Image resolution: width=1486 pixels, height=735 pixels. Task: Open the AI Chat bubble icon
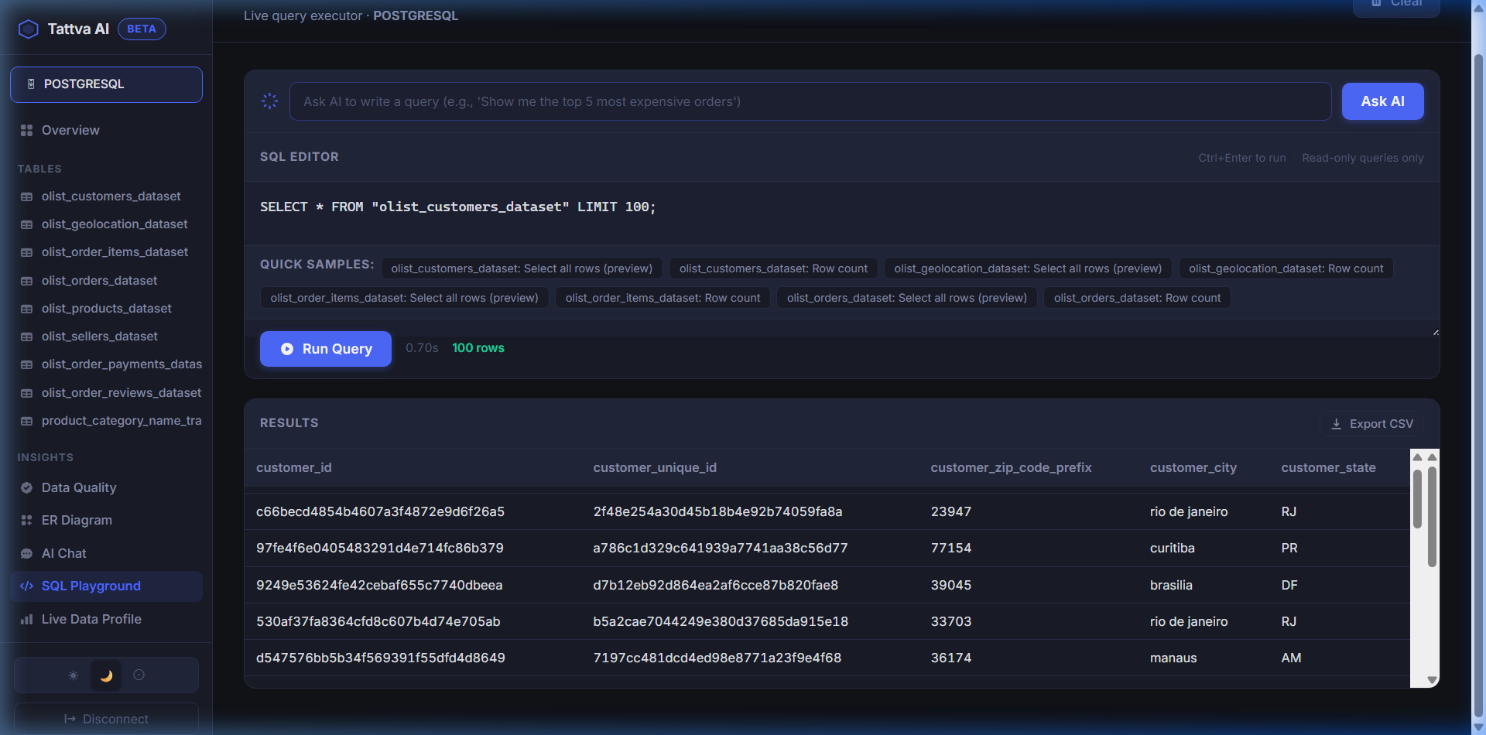coord(27,554)
